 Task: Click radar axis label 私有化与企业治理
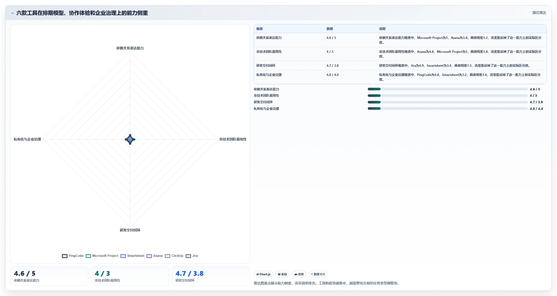click(x=27, y=139)
